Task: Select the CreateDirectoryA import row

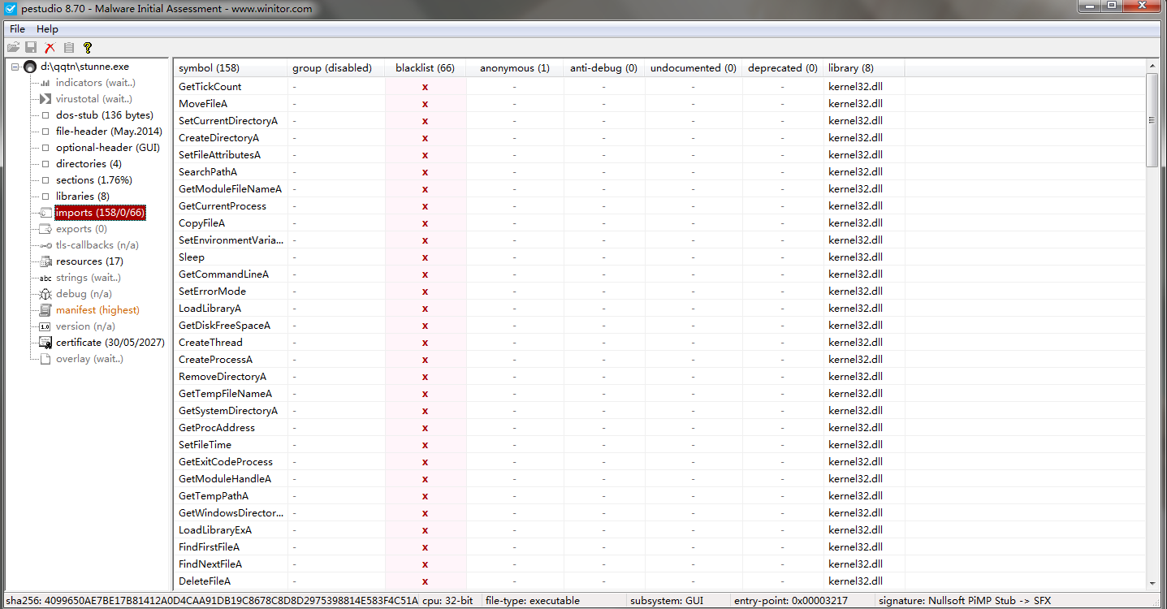Action: click(659, 138)
